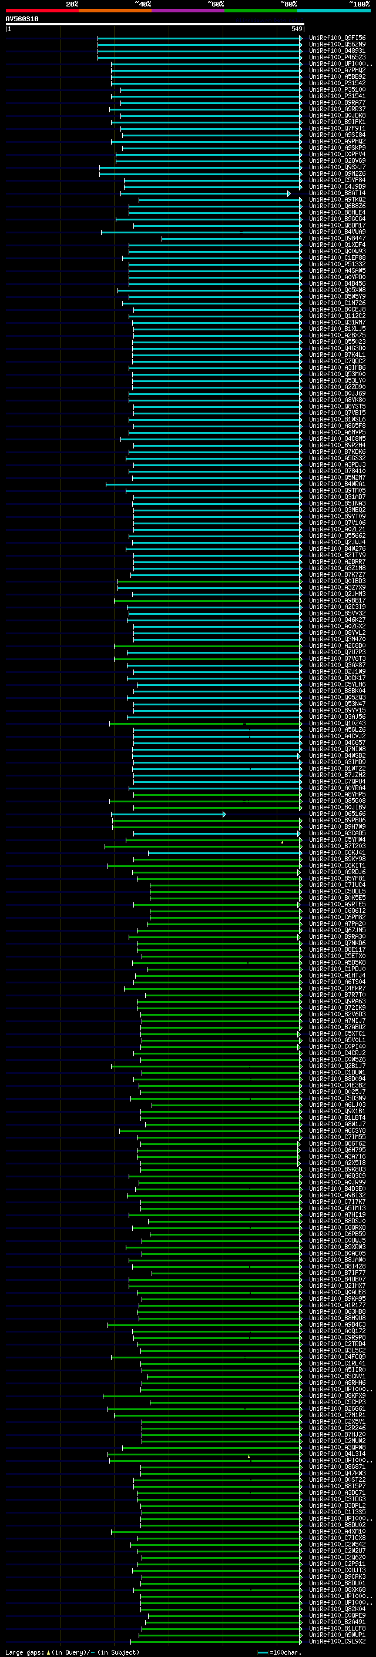Click hit label UniRef100_O65166
This screenshot has height=1657, width=376.
tap(337, 814)
